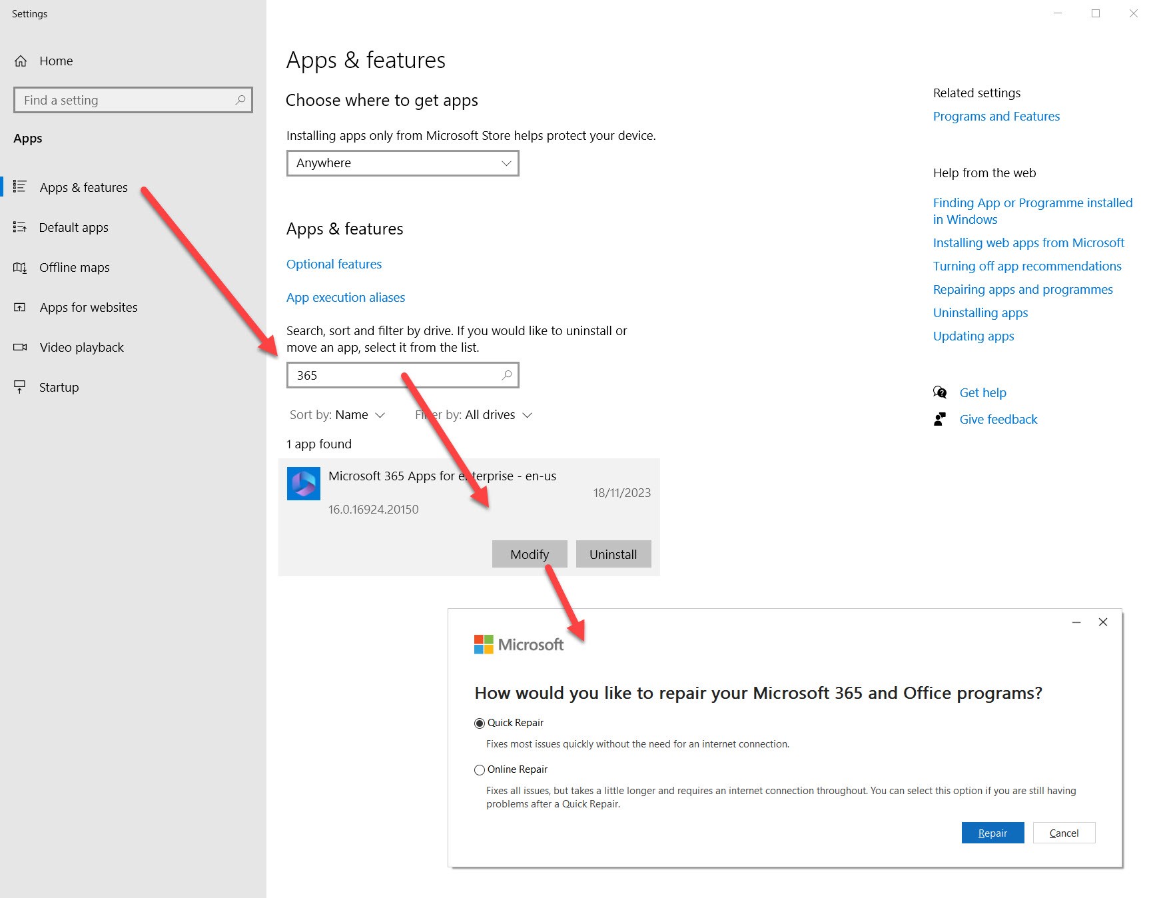The width and height of the screenshot is (1153, 898).
Task: Click the Find a setting search field
Action: click(127, 101)
